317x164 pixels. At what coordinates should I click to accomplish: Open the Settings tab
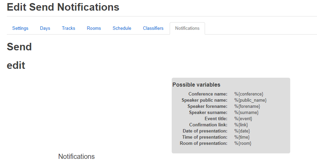tap(20, 28)
